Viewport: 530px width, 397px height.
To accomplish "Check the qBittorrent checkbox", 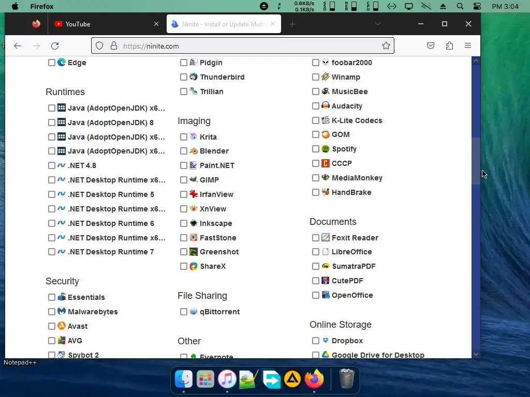I will pos(184,312).
